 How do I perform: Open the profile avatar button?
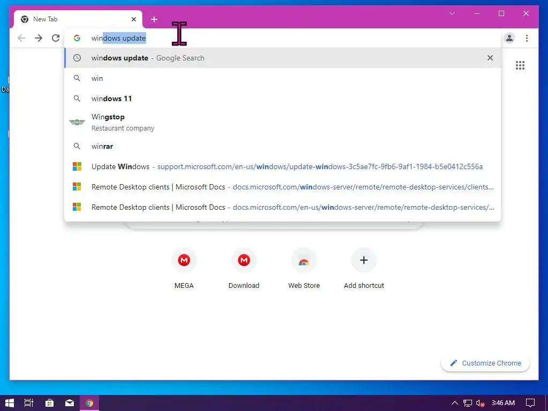click(x=509, y=38)
